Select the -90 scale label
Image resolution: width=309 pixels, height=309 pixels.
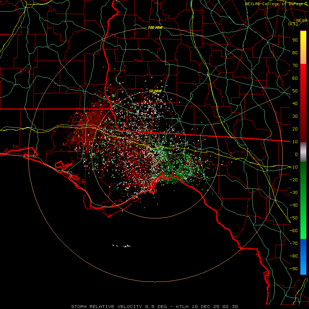pyautogui.click(x=294, y=269)
